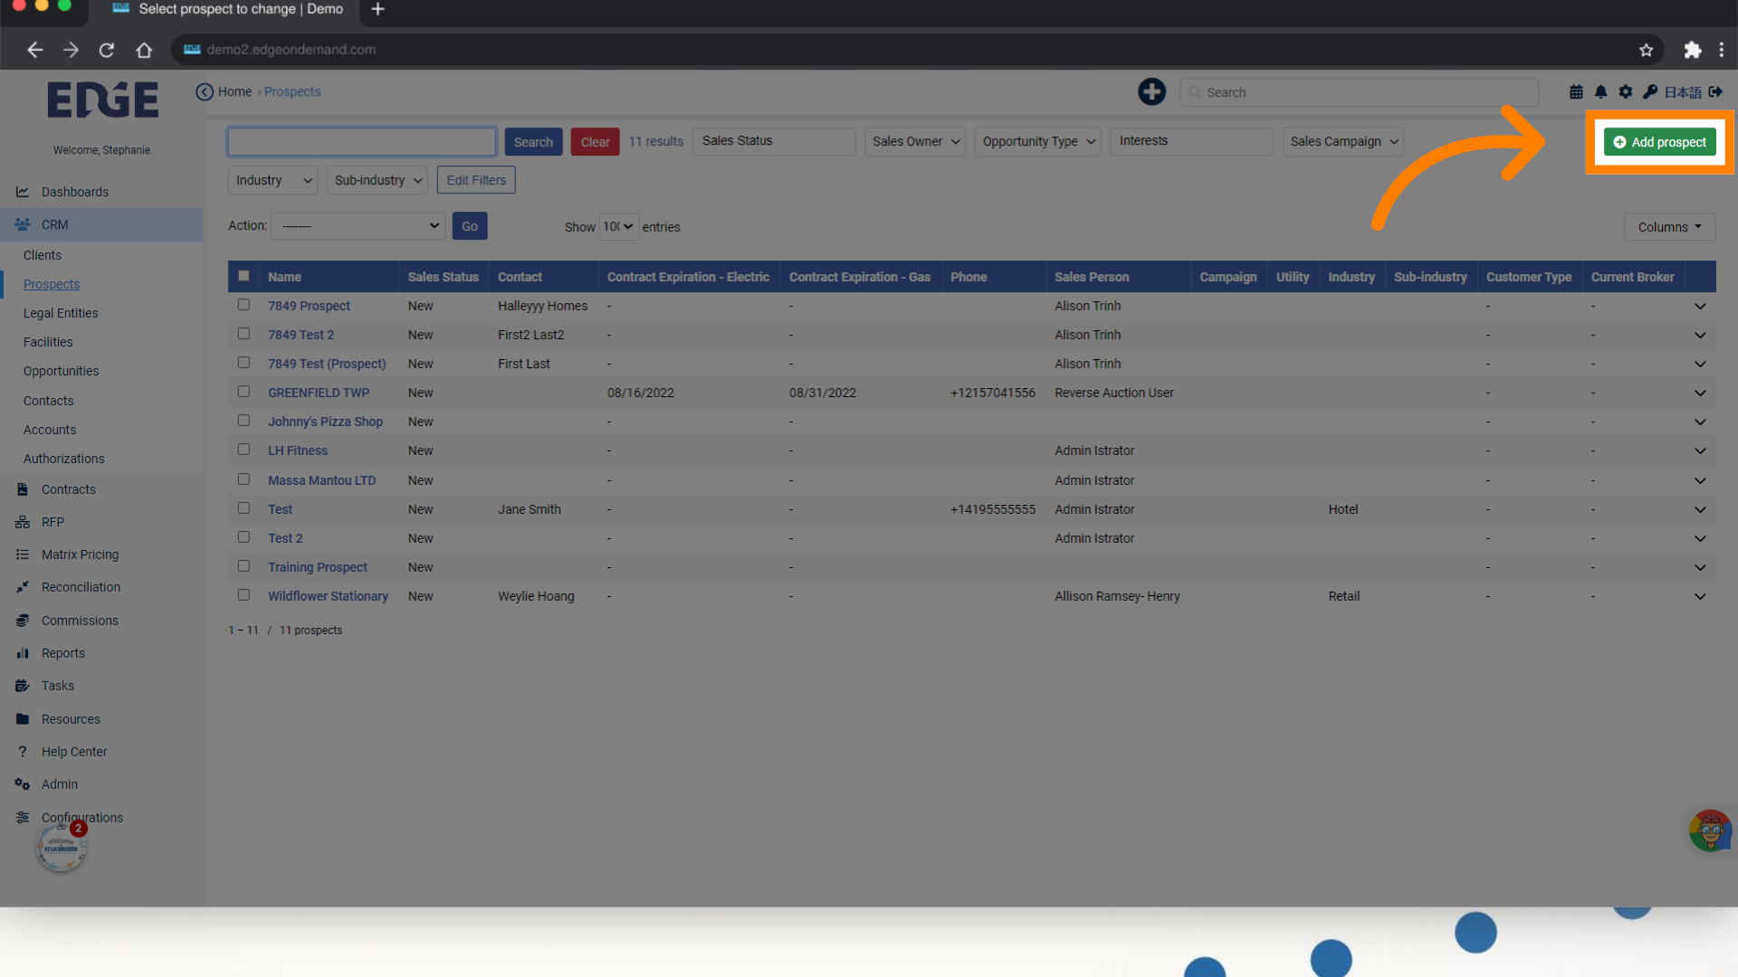Viewport: 1738px width, 977px height.
Task: Open the Columns dropdown
Action: (x=1669, y=227)
